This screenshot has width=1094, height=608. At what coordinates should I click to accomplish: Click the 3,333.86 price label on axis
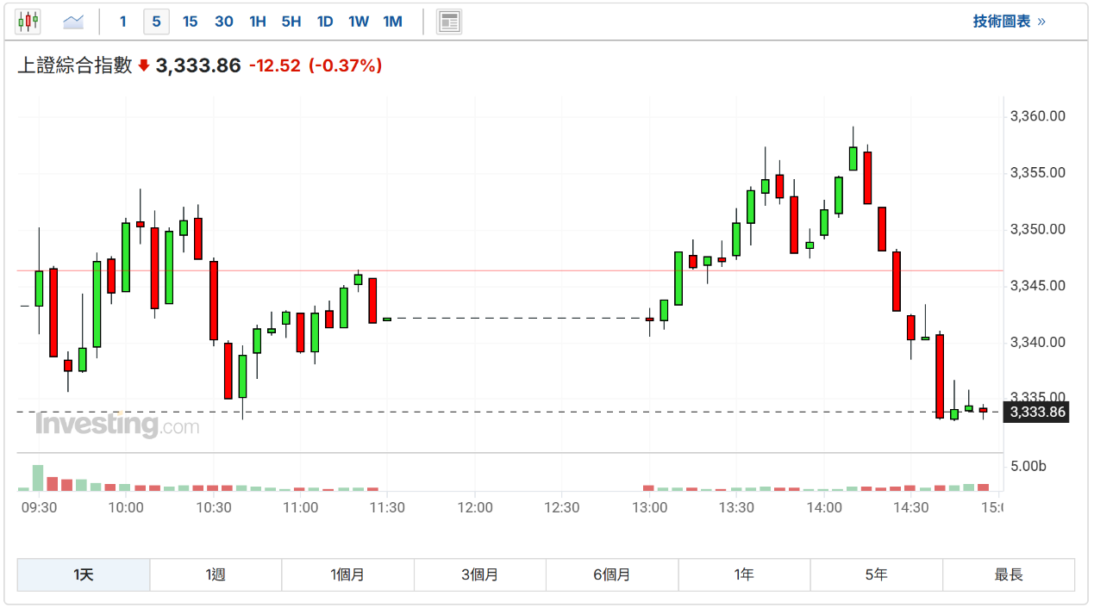tap(1038, 413)
